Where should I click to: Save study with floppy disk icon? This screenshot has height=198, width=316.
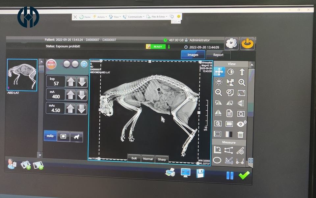click(200, 173)
